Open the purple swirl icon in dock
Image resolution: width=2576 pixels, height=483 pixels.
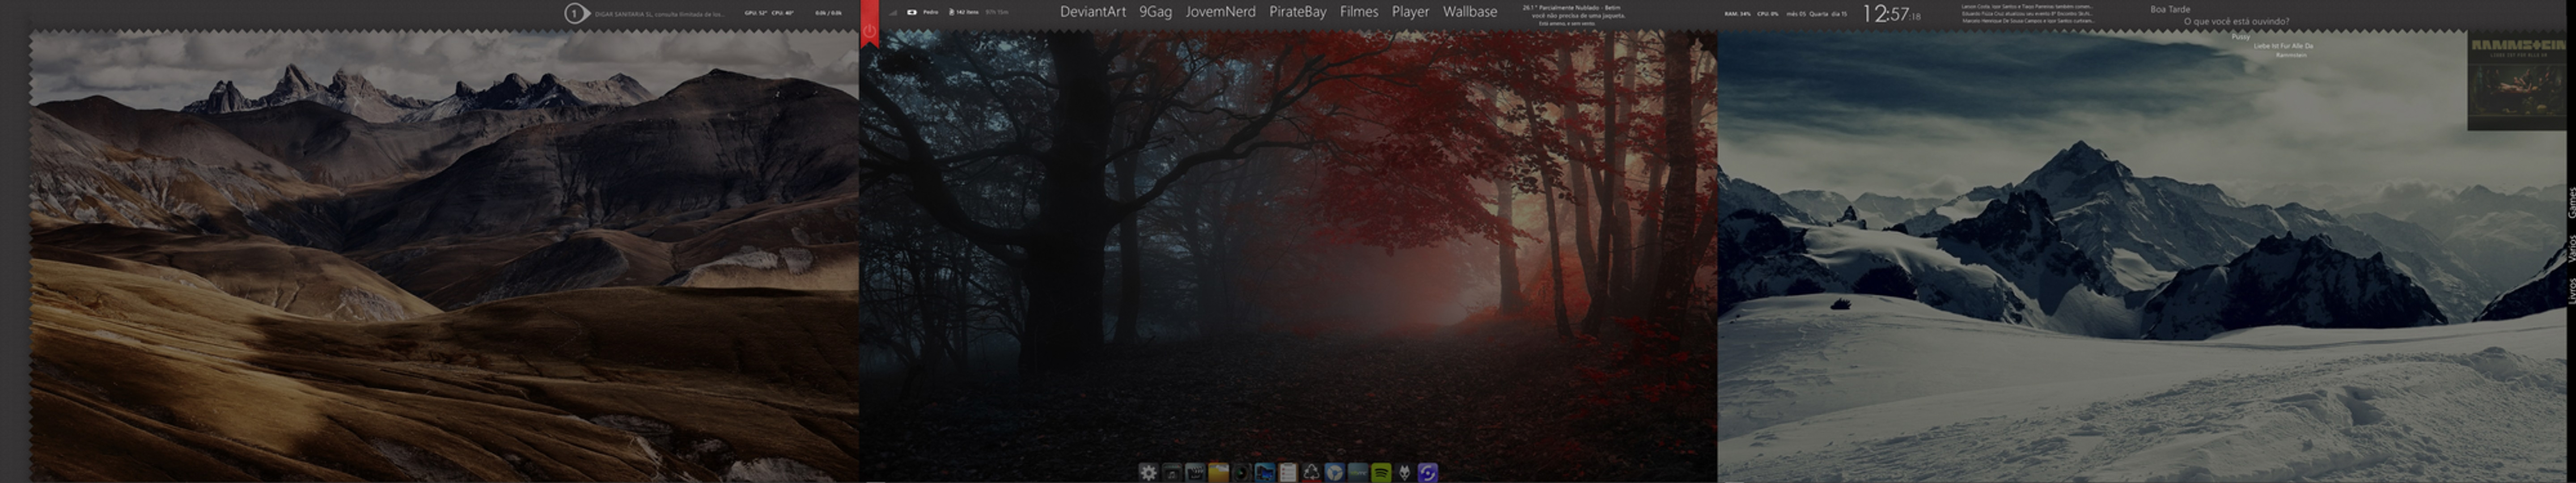pos(1428,473)
